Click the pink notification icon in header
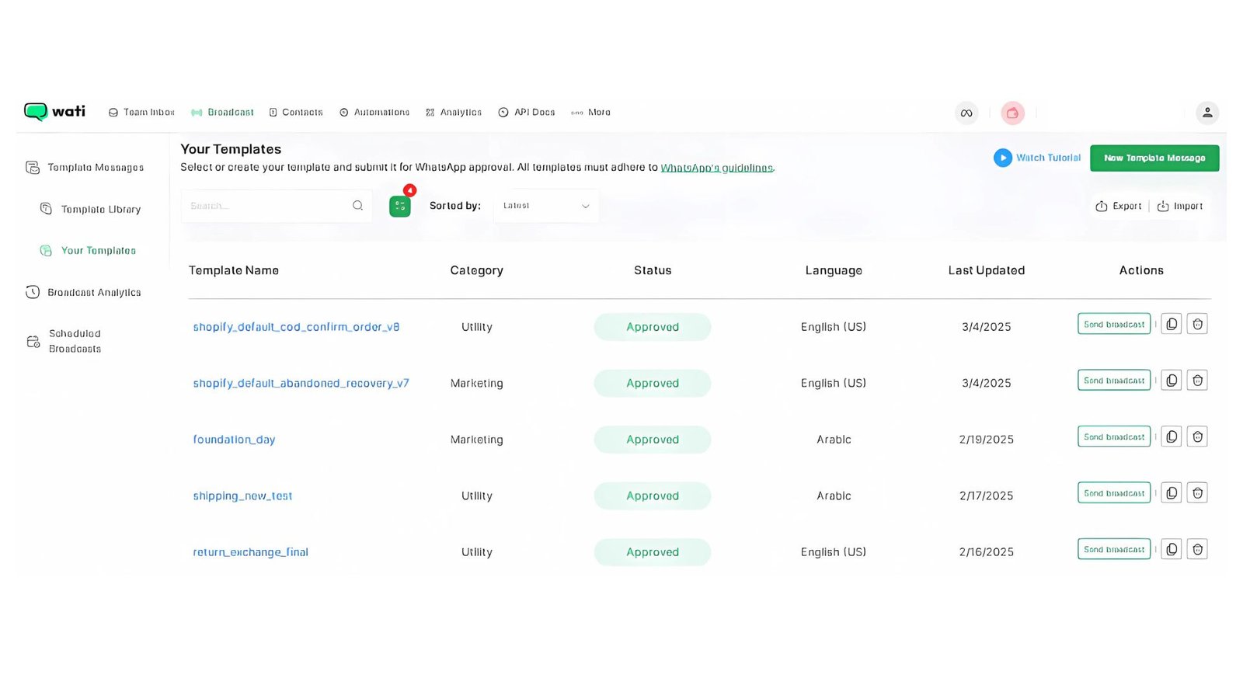The height and width of the screenshot is (699, 1243). point(1012,113)
